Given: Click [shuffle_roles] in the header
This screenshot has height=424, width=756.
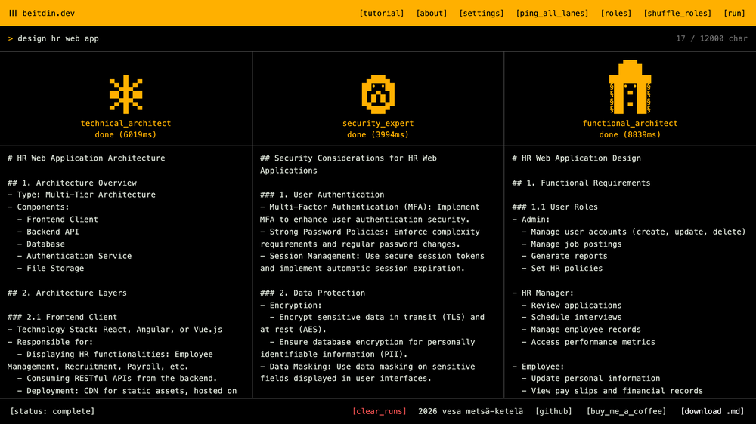Looking at the screenshot, I should click(x=677, y=13).
